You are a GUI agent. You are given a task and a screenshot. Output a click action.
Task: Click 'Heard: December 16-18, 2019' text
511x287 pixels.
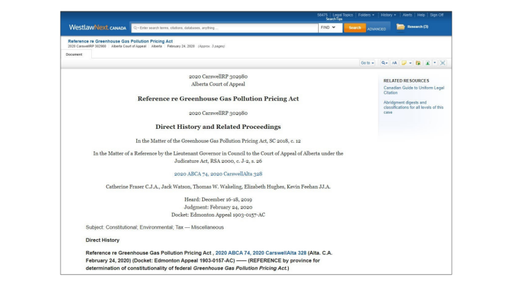coord(218,199)
